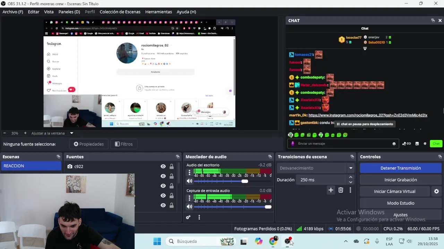Screen dimensions: 444x249
Task: Open Task View from the taskbar
Action: tap(244, 241)
